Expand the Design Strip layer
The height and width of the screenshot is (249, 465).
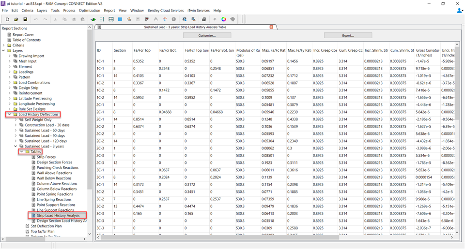pyautogui.click(x=10, y=88)
